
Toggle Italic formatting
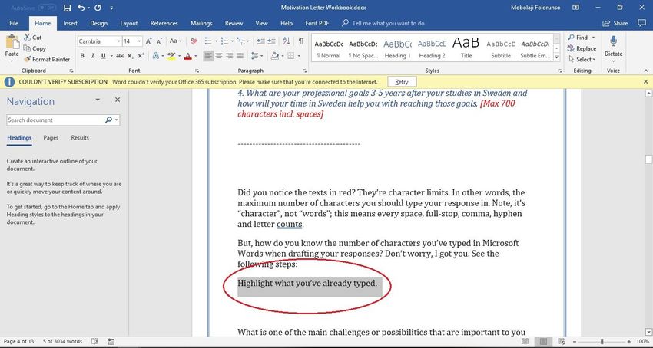click(93, 56)
